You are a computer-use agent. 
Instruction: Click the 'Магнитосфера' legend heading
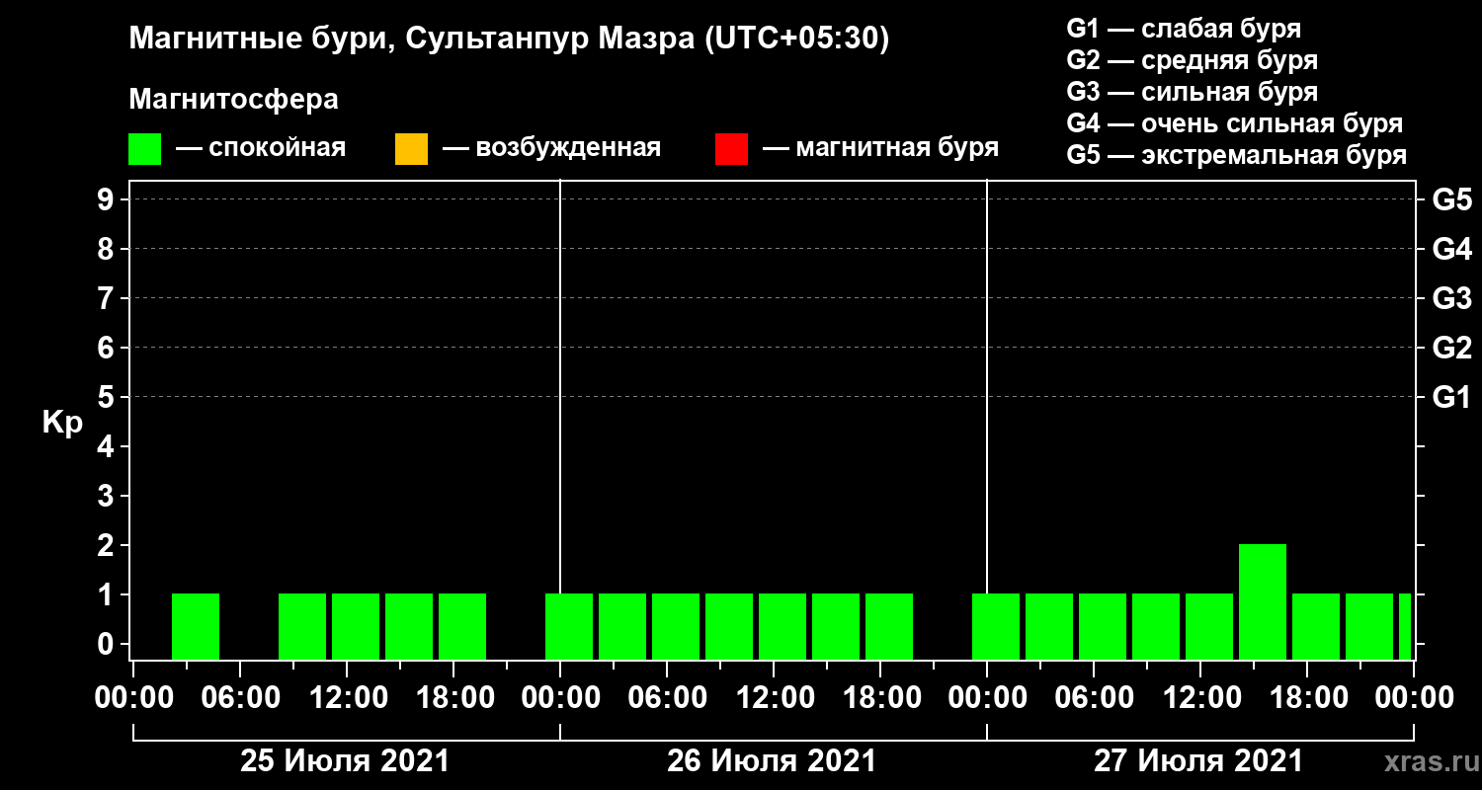[233, 100]
